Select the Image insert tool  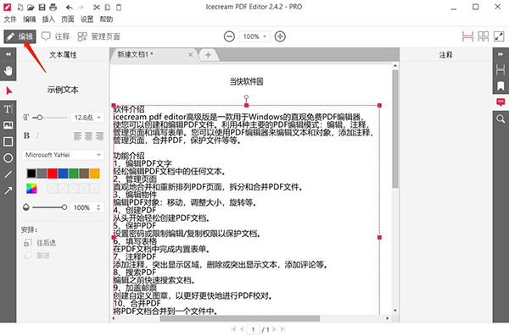click(8, 125)
